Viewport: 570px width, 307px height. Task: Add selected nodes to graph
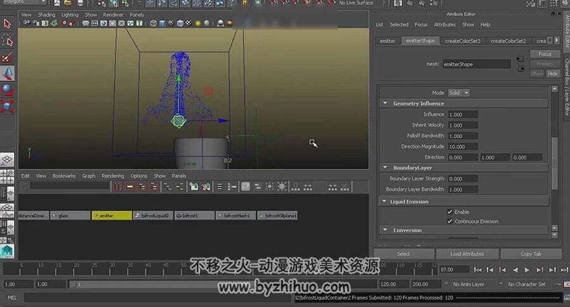pyautogui.click(x=194, y=187)
